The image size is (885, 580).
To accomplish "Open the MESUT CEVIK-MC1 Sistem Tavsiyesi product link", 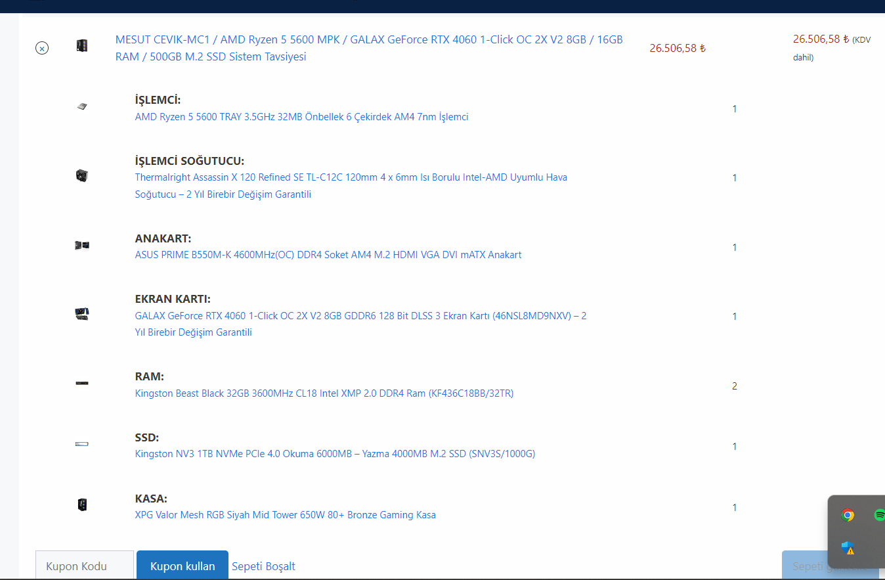I will (369, 48).
